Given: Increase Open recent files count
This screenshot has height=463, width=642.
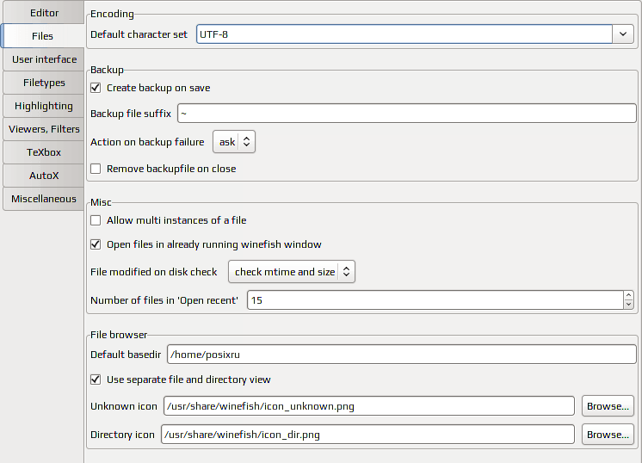Looking at the screenshot, I should tap(628, 295).
